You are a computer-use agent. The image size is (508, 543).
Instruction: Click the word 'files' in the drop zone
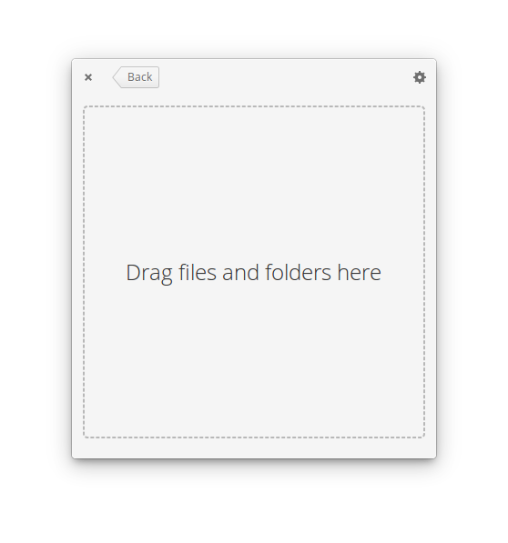198,272
